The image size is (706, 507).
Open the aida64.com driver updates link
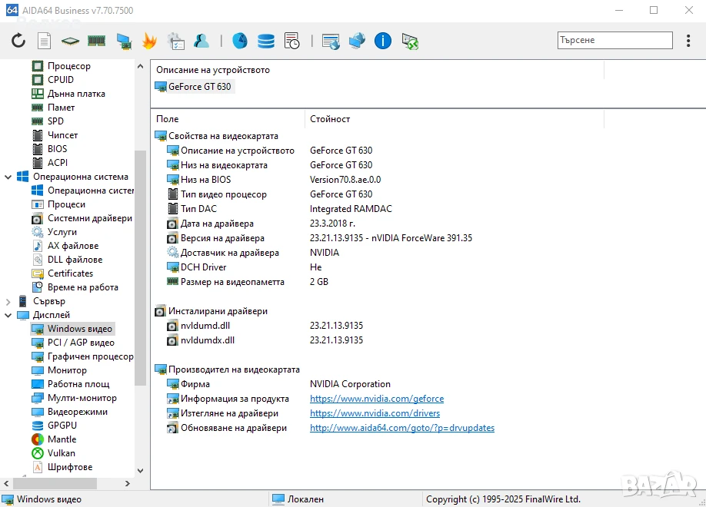pyautogui.click(x=402, y=428)
